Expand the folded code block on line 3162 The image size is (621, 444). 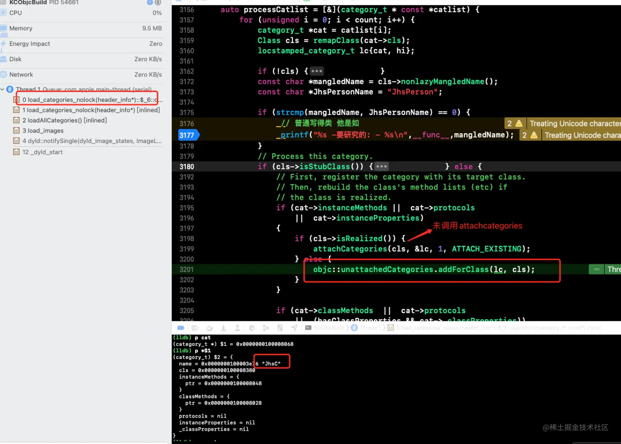coord(317,71)
